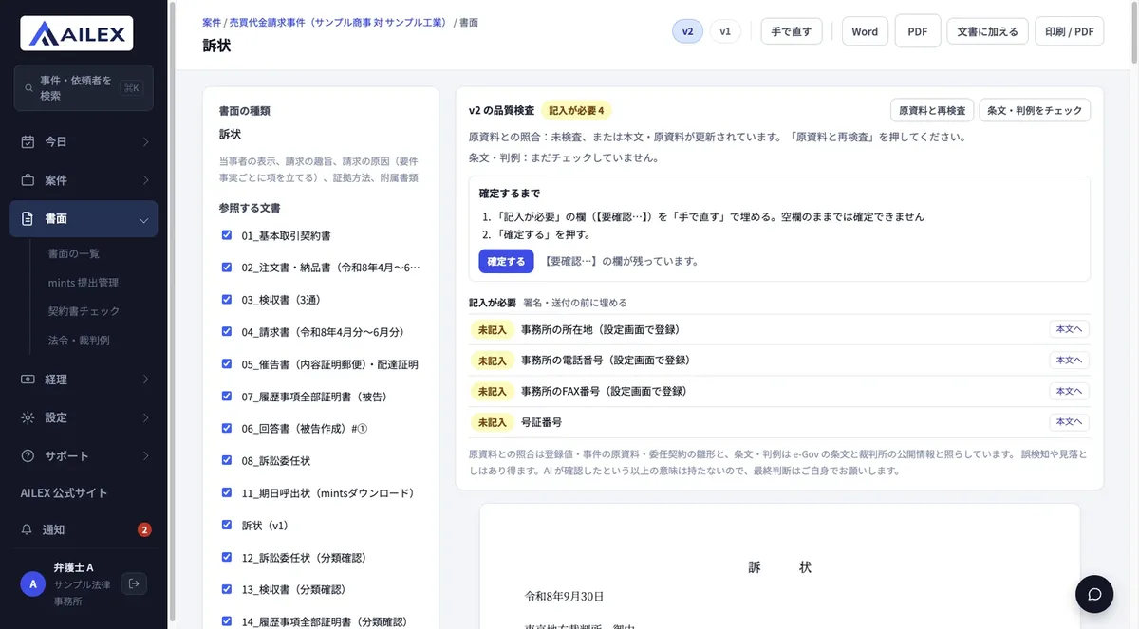Switch to version v1
The width and height of the screenshot is (1139, 629).
pos(725,31)
